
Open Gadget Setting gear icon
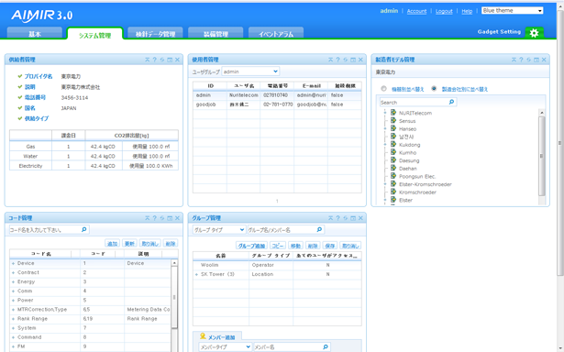click(534, 33)
